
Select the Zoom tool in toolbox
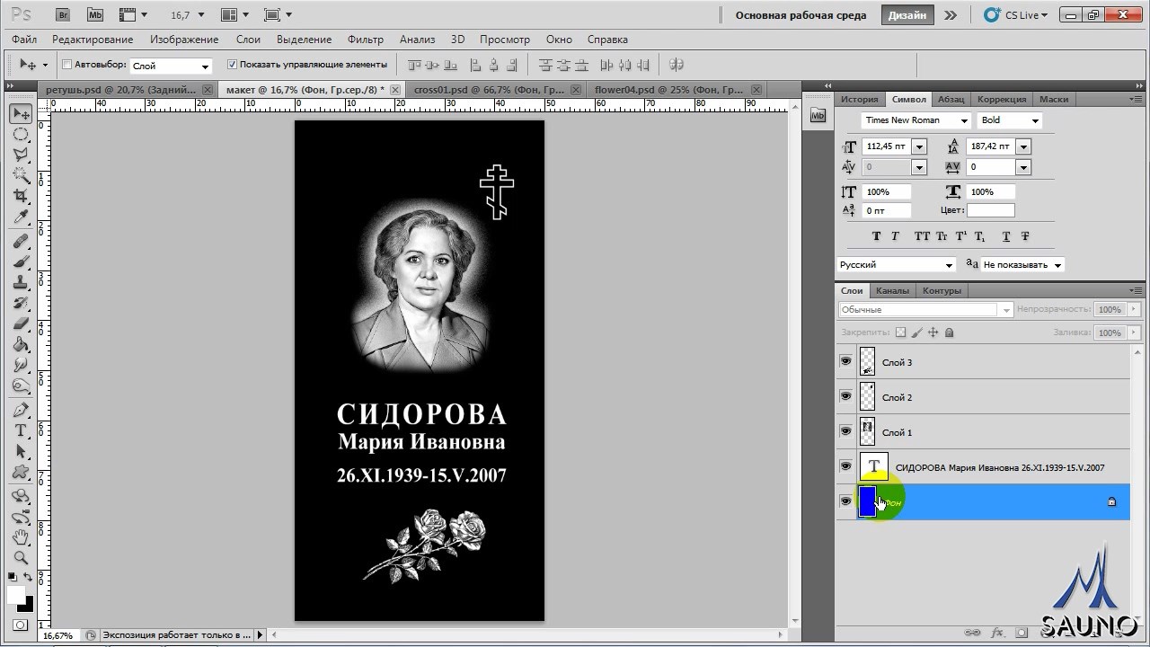[x=21, y=558]
